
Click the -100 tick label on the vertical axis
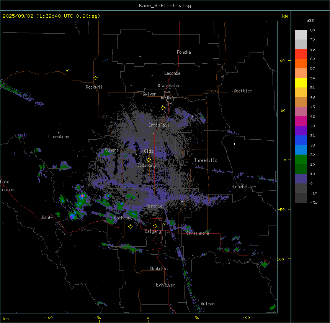tap(280, 259)
